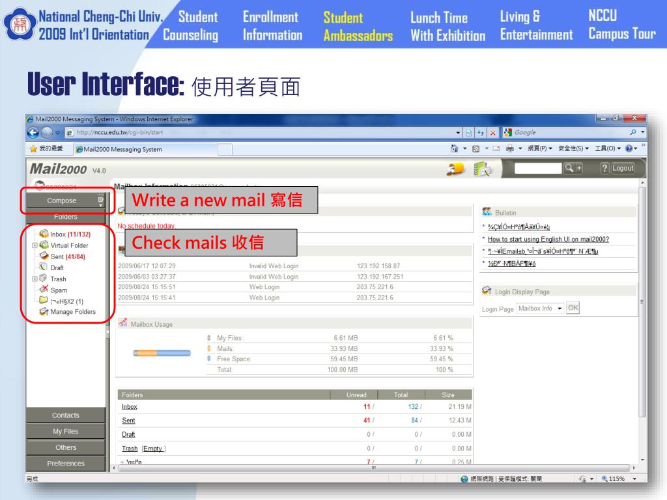667x500 pixels.
Task: Click the Refresh page icon
Action: click(481, 133)
